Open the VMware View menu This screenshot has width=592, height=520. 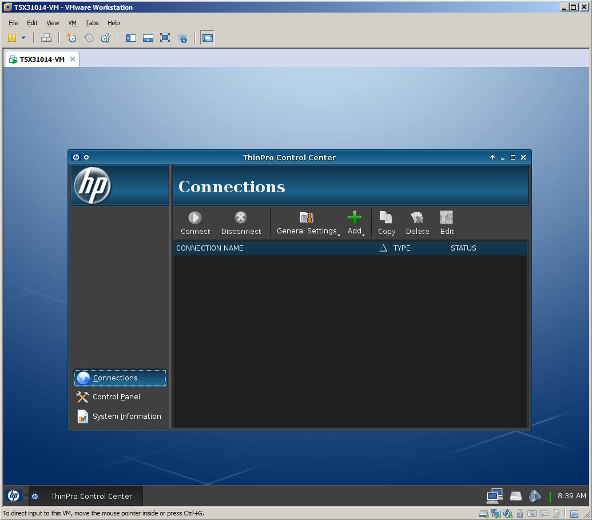point(53,23)
